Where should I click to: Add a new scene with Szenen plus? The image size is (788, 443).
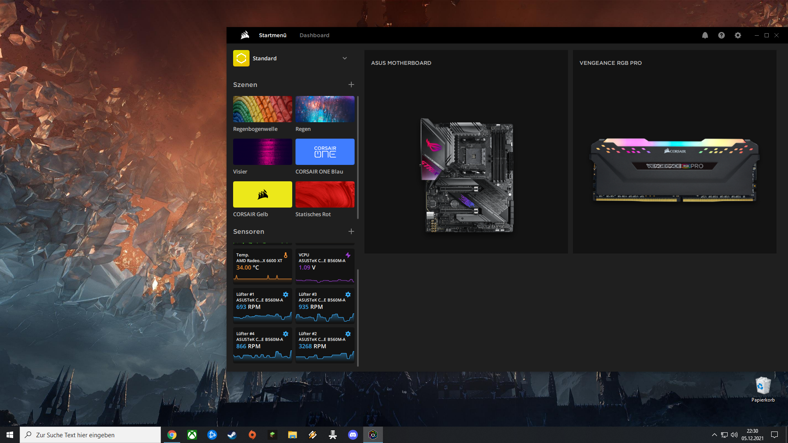tap(351, 84)
